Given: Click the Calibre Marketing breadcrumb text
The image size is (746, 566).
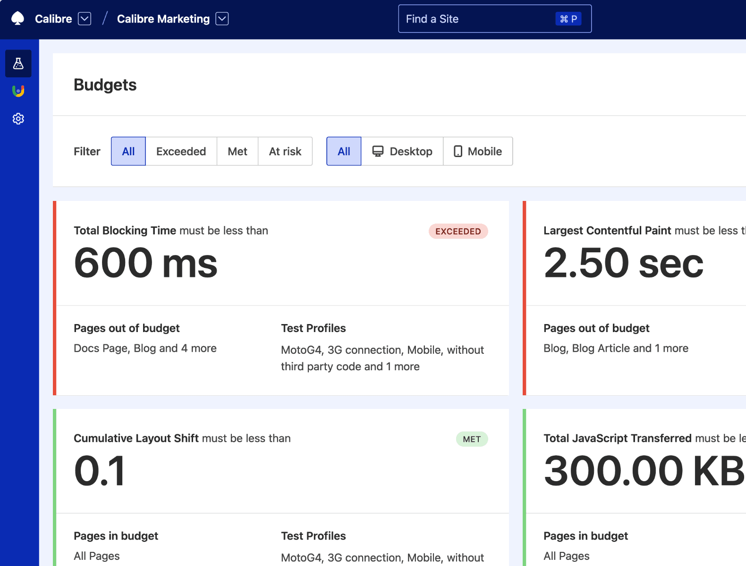Looking at the screenshot, I should [163, 19].
